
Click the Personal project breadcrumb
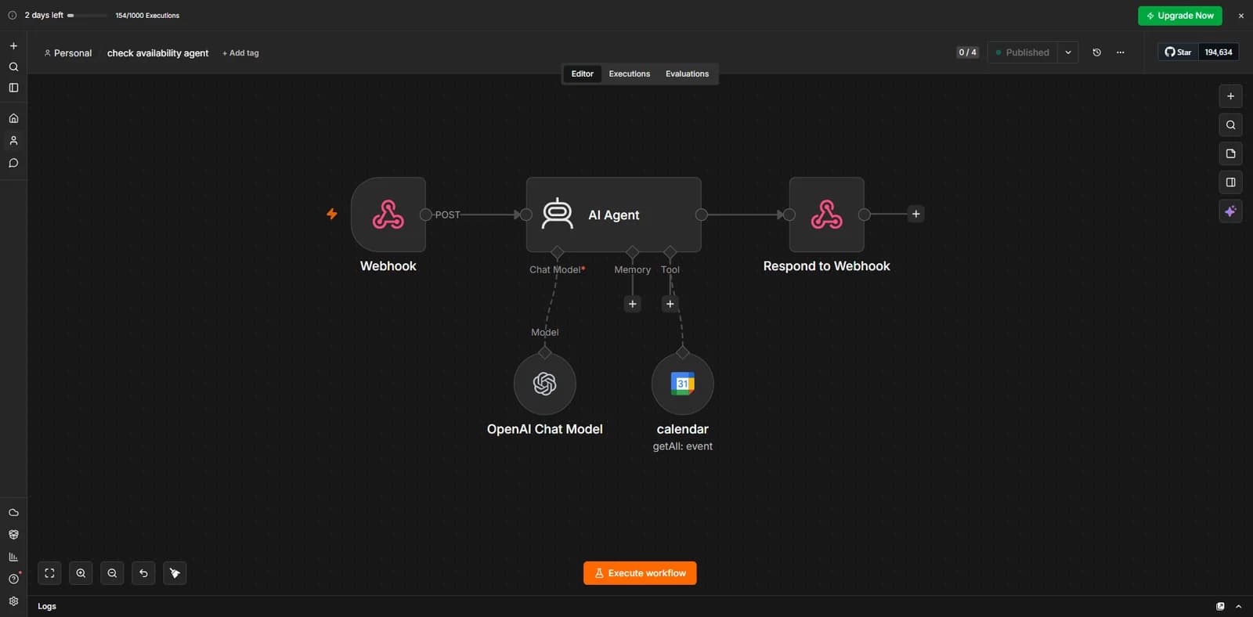(68, 53)
